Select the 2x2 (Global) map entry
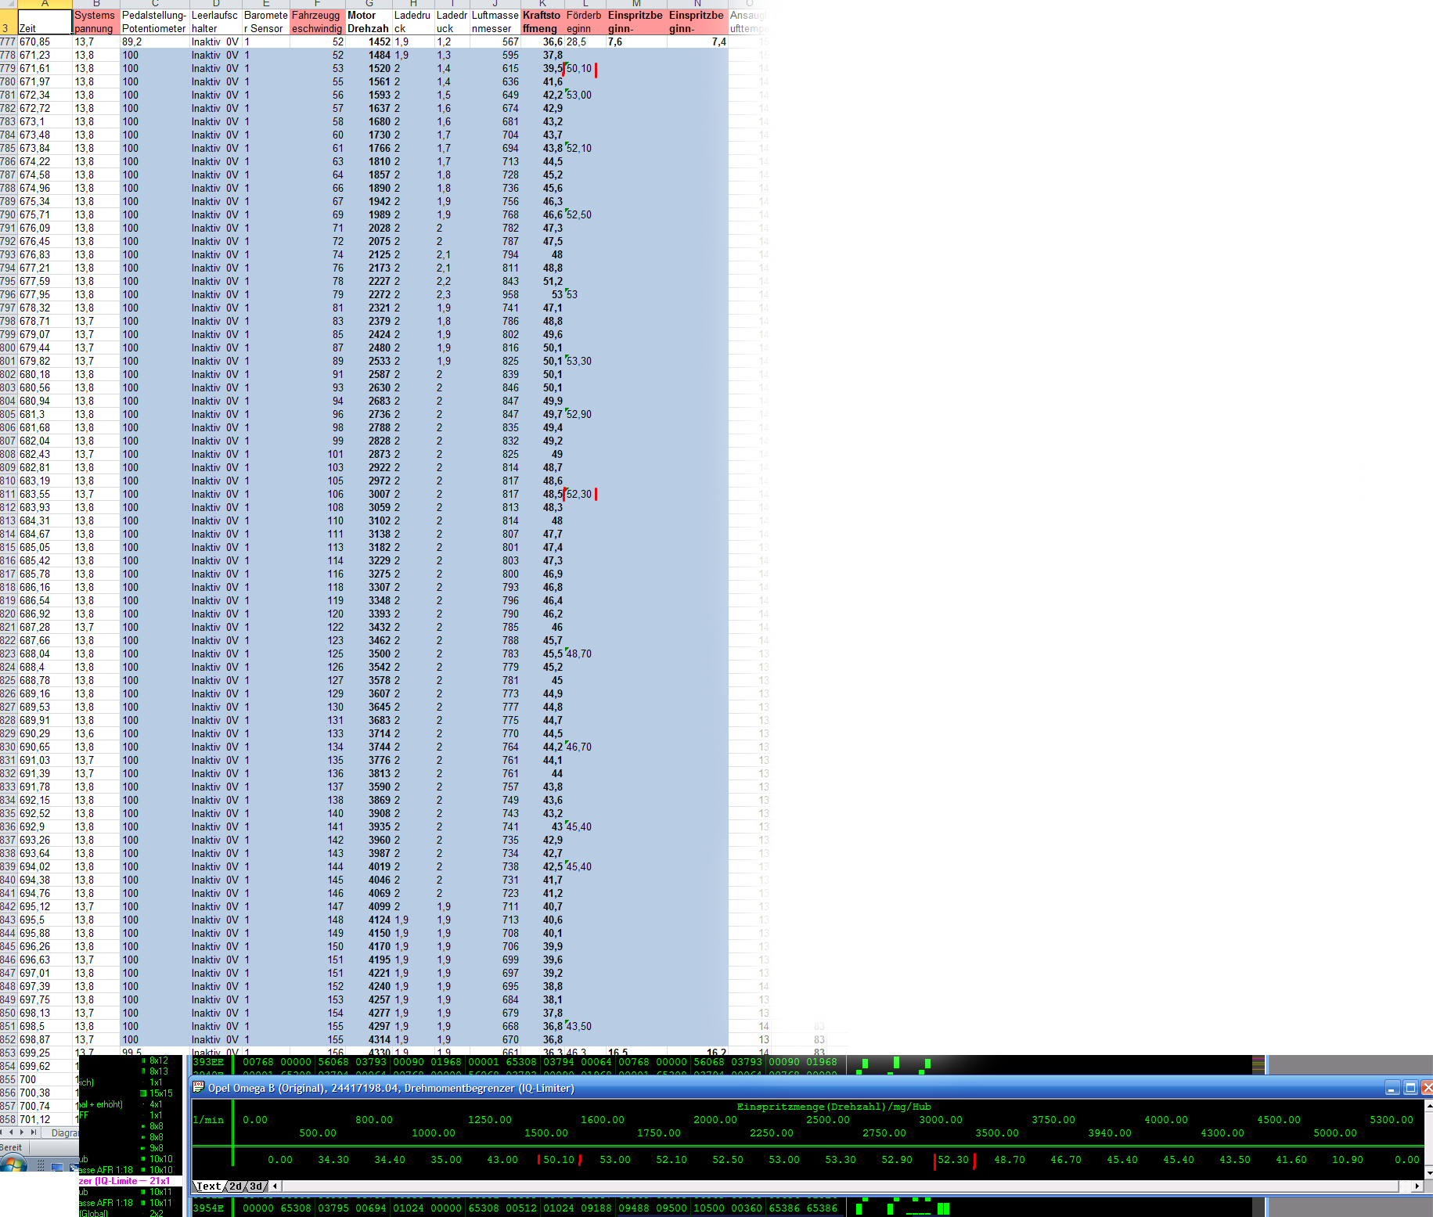The width and height of the screenshot is (1433, 1217). (x=131, y=1213)
